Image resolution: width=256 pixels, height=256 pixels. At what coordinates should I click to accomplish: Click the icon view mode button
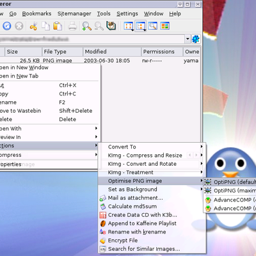coord(129,26)
